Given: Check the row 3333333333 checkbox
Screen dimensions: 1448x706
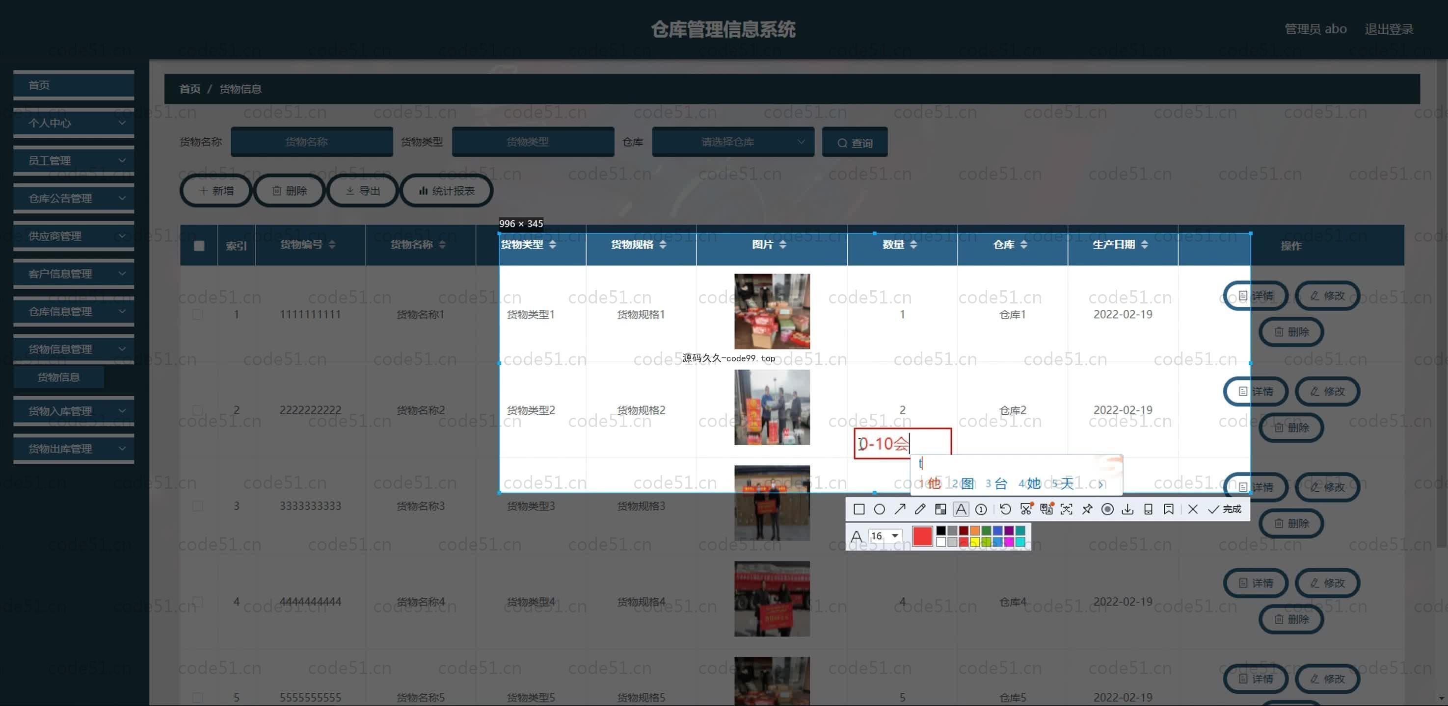Looking at the screenshot, I should (198, 506).
